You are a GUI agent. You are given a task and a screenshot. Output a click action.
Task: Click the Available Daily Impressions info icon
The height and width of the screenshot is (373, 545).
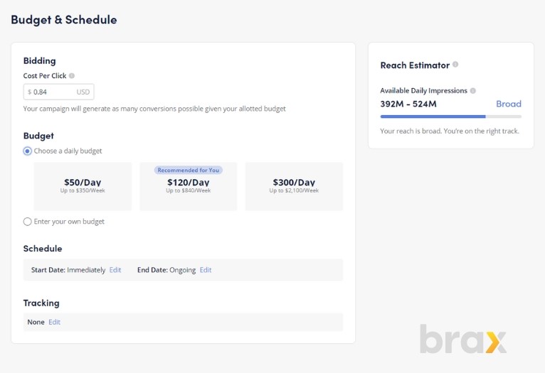pyautogui.click(x=472, y=90)
